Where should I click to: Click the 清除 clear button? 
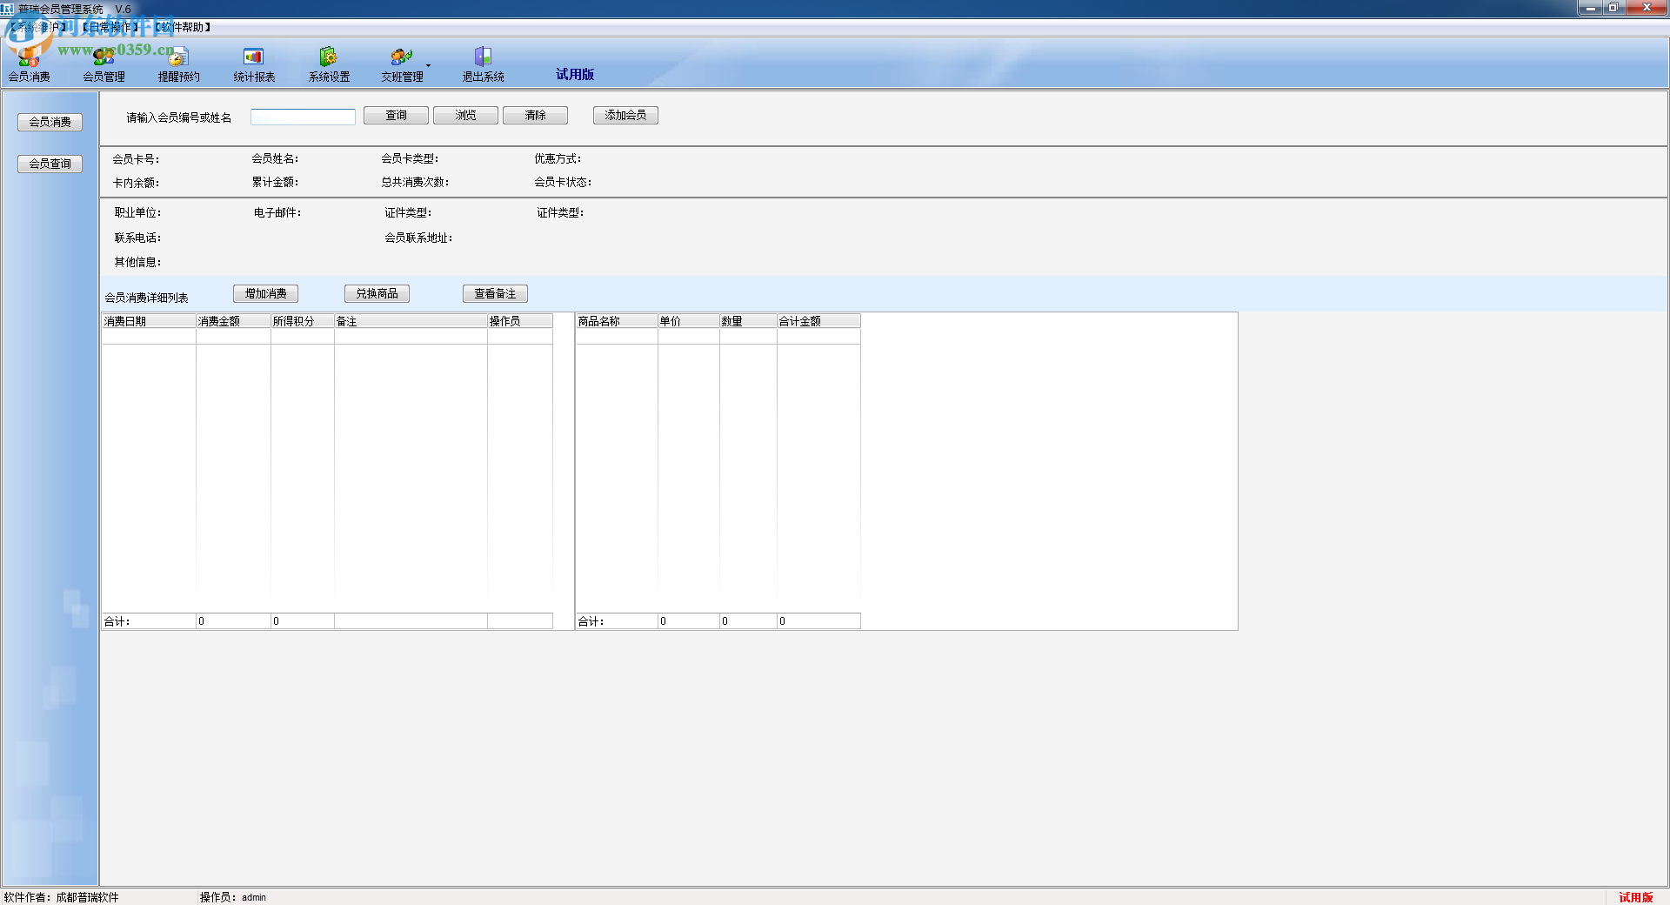(x=535, y=115)
